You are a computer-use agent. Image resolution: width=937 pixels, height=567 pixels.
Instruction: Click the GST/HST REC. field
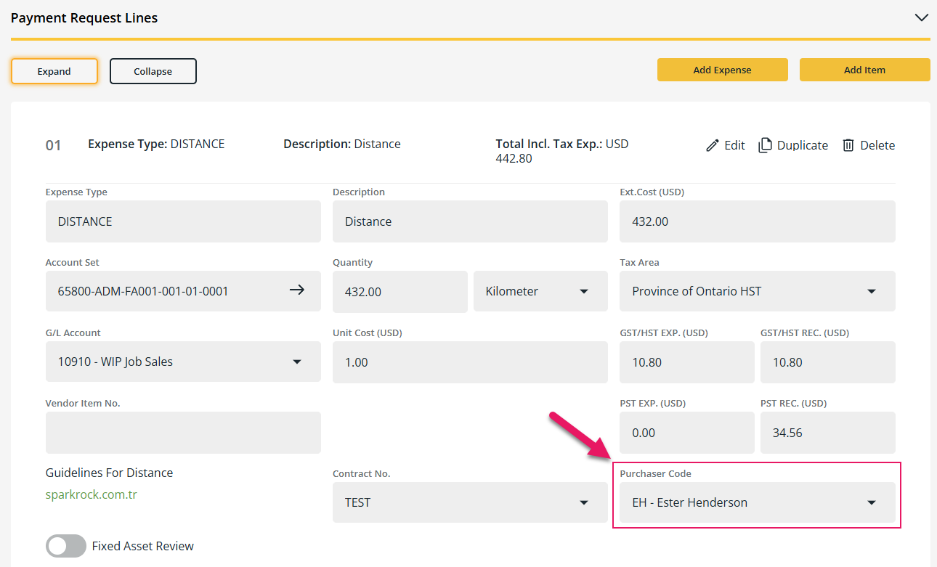(828, 362)
